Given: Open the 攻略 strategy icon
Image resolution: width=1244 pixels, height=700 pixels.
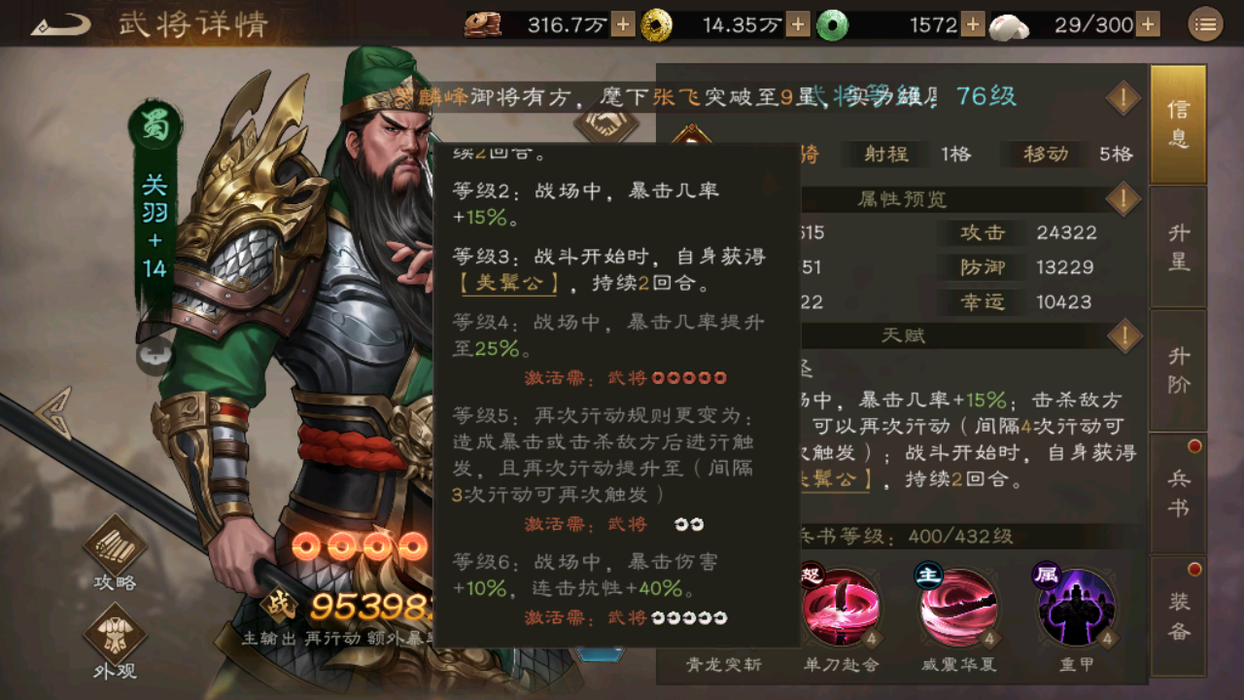Looking at the screenshot, I should tap(115, 554).
